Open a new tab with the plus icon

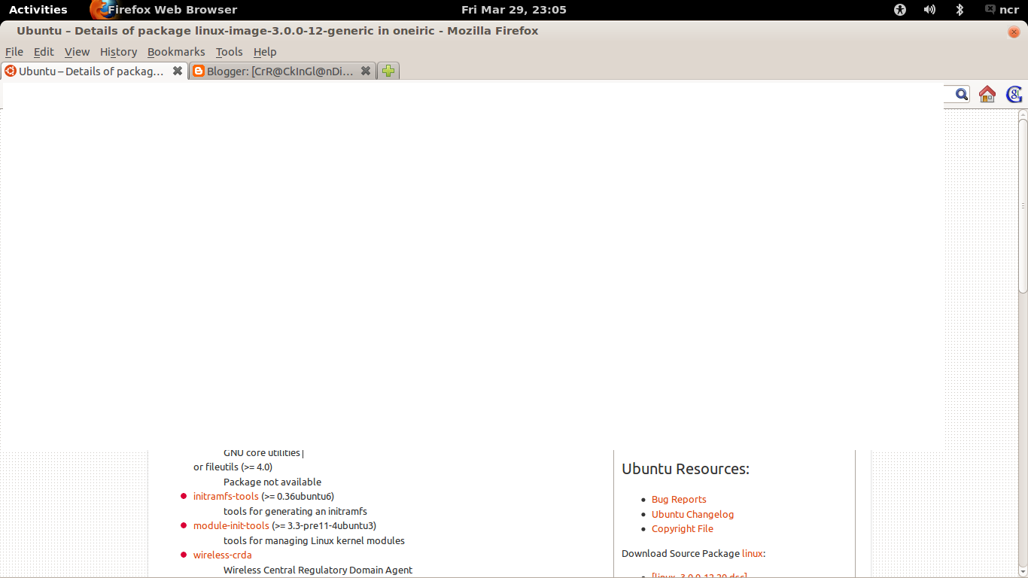point(388,71)
